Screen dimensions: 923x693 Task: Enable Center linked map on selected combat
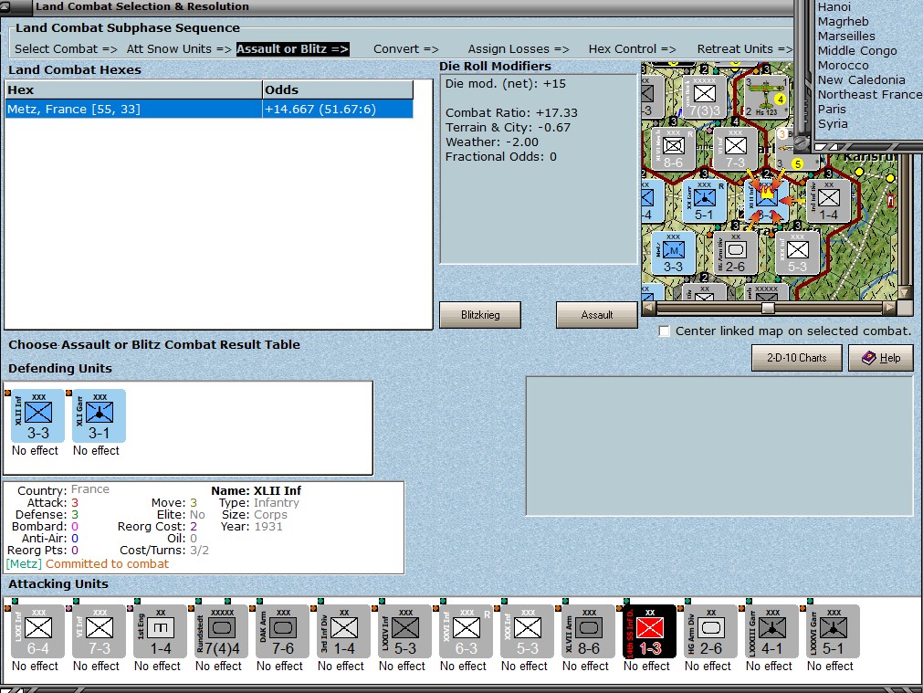pyautogui.click(x=664, y=331)
